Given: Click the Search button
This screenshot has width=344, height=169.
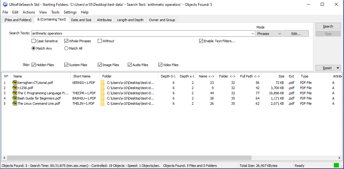Looking at the screenshot, I should coord(328,26).
